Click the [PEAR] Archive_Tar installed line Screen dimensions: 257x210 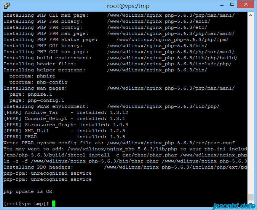tap(65, 112)
